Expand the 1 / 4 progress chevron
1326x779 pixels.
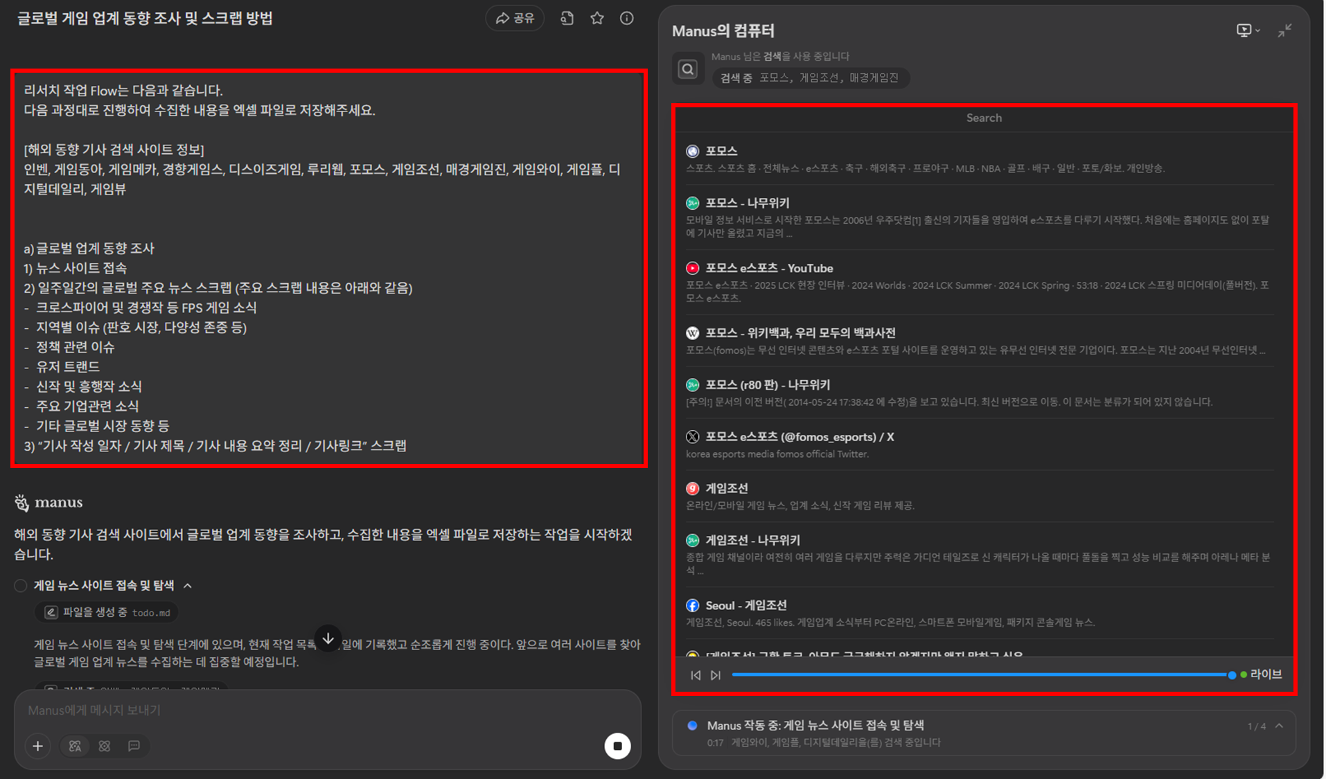click(1279, 726)
